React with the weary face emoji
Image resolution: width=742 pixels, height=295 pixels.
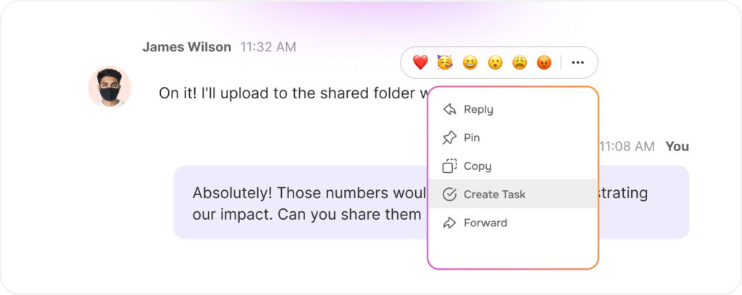coord(520,63)
